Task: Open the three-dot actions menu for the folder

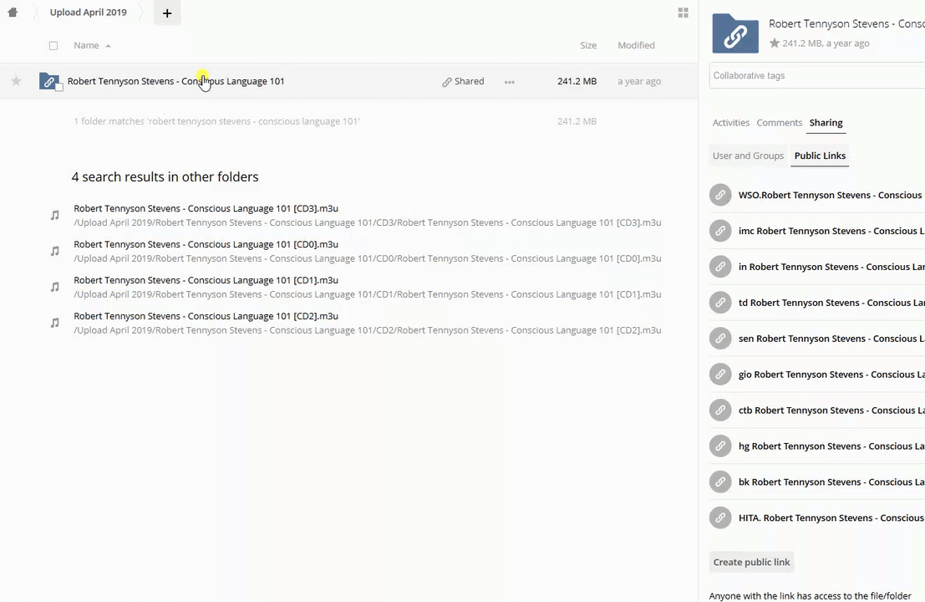Action: pos(509,82)
